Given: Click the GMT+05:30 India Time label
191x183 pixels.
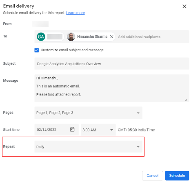Looking at the screenshot, I should [x=136, y=130].
